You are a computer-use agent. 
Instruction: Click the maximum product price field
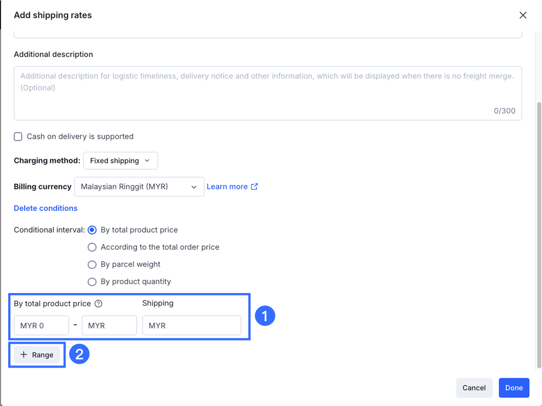coord(109,326)
